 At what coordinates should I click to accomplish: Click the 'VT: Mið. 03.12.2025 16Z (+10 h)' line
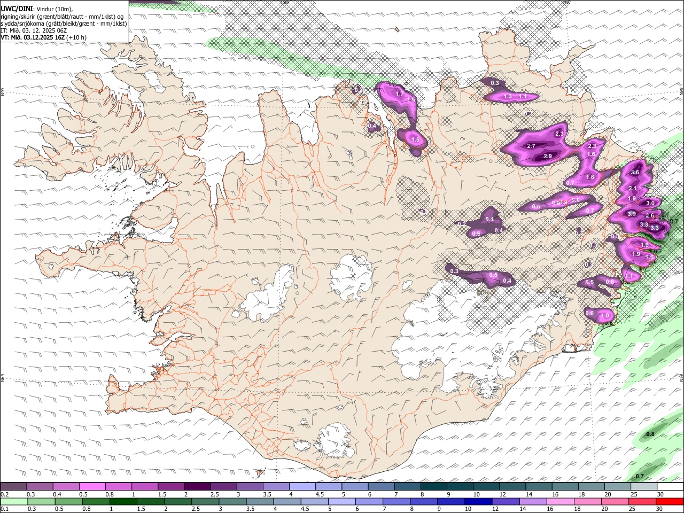coord(44,38)
